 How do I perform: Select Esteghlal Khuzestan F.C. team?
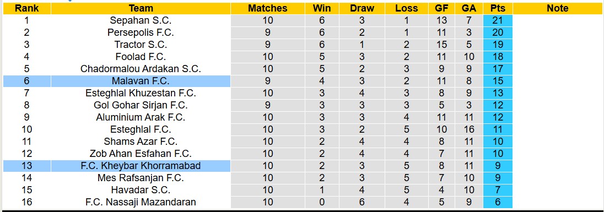click(141, 93)
